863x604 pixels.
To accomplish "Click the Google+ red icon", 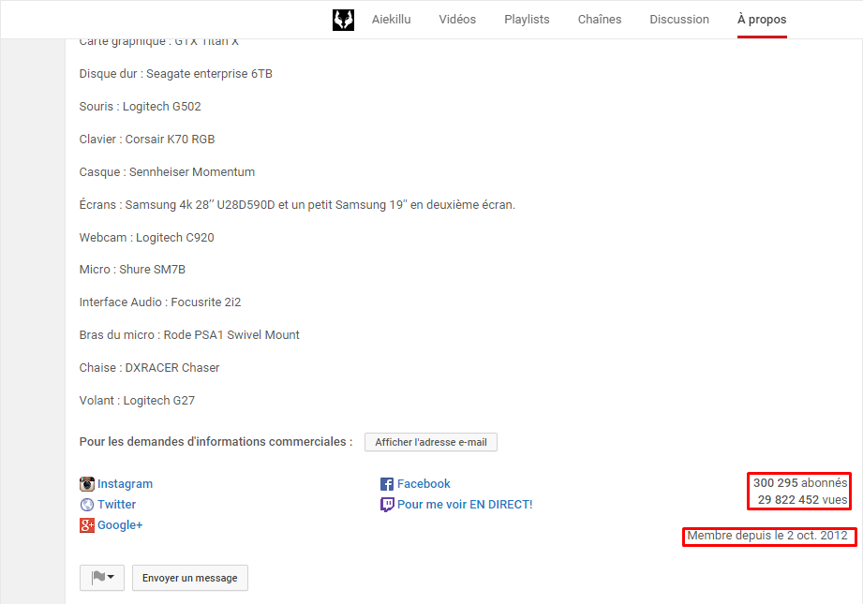I will coord(87,525).
